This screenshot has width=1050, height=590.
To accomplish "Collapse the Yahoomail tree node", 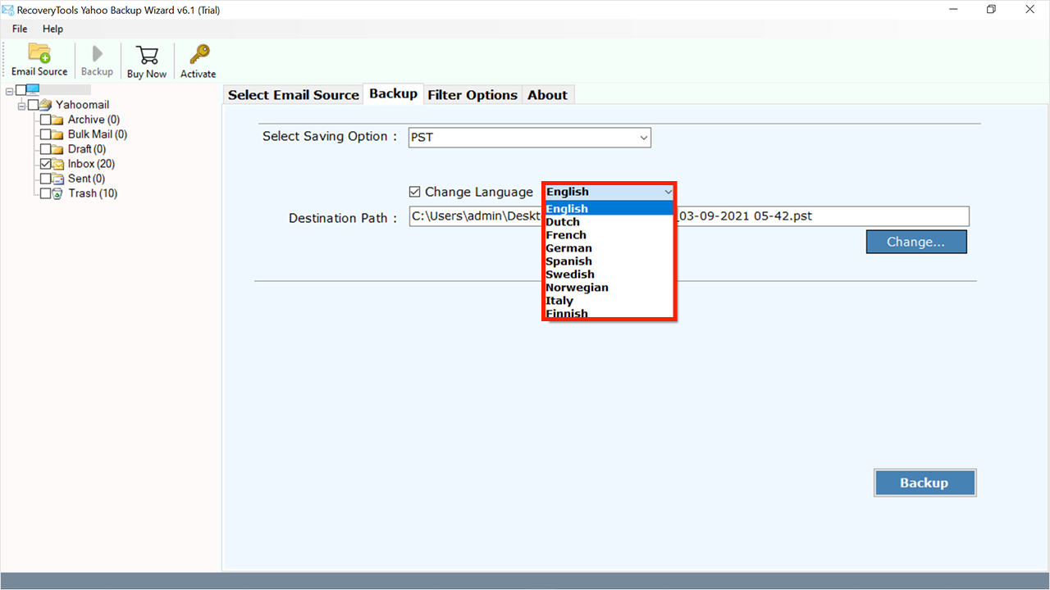I will pos(21,105).
